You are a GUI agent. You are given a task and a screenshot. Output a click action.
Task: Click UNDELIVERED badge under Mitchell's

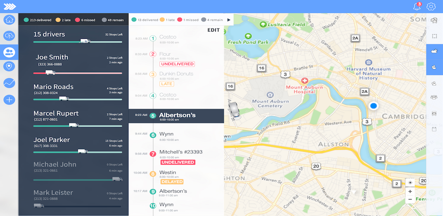pyautogui.click(x=178, y=162)
